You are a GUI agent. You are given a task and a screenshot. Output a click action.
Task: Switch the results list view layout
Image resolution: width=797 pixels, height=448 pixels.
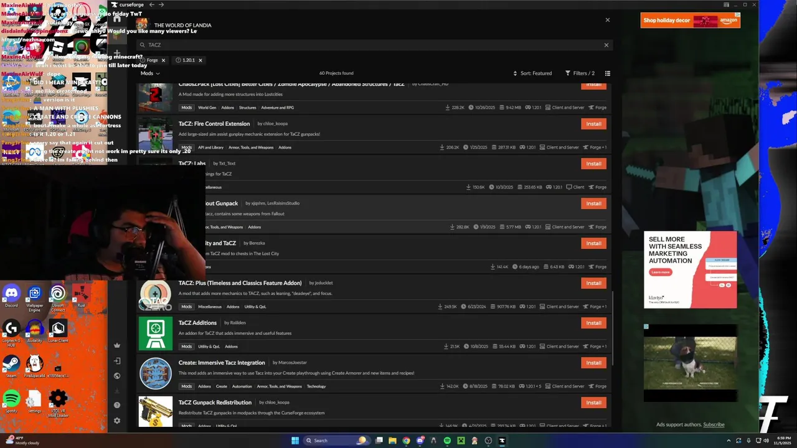608,73
